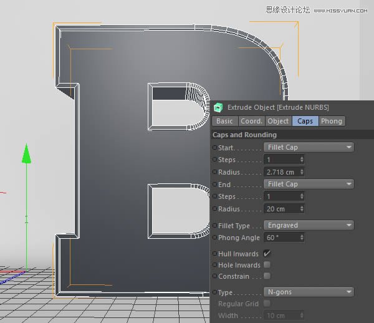Click the keyframe dot beside Fillet Type

[x=215, y=226]
